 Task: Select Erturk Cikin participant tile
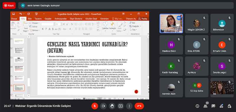[222, 45]
